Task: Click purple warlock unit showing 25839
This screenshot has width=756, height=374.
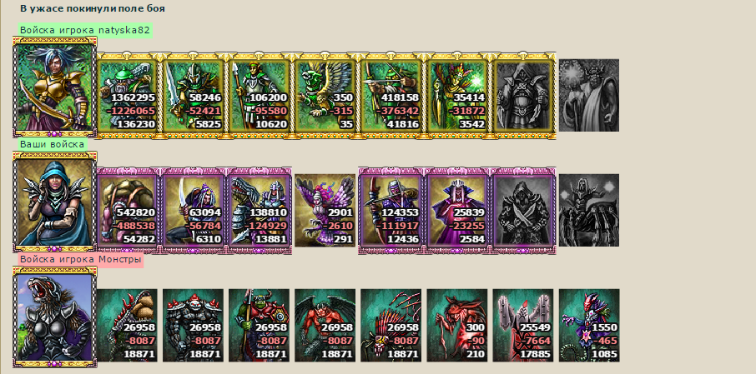Action: (457, 211)
